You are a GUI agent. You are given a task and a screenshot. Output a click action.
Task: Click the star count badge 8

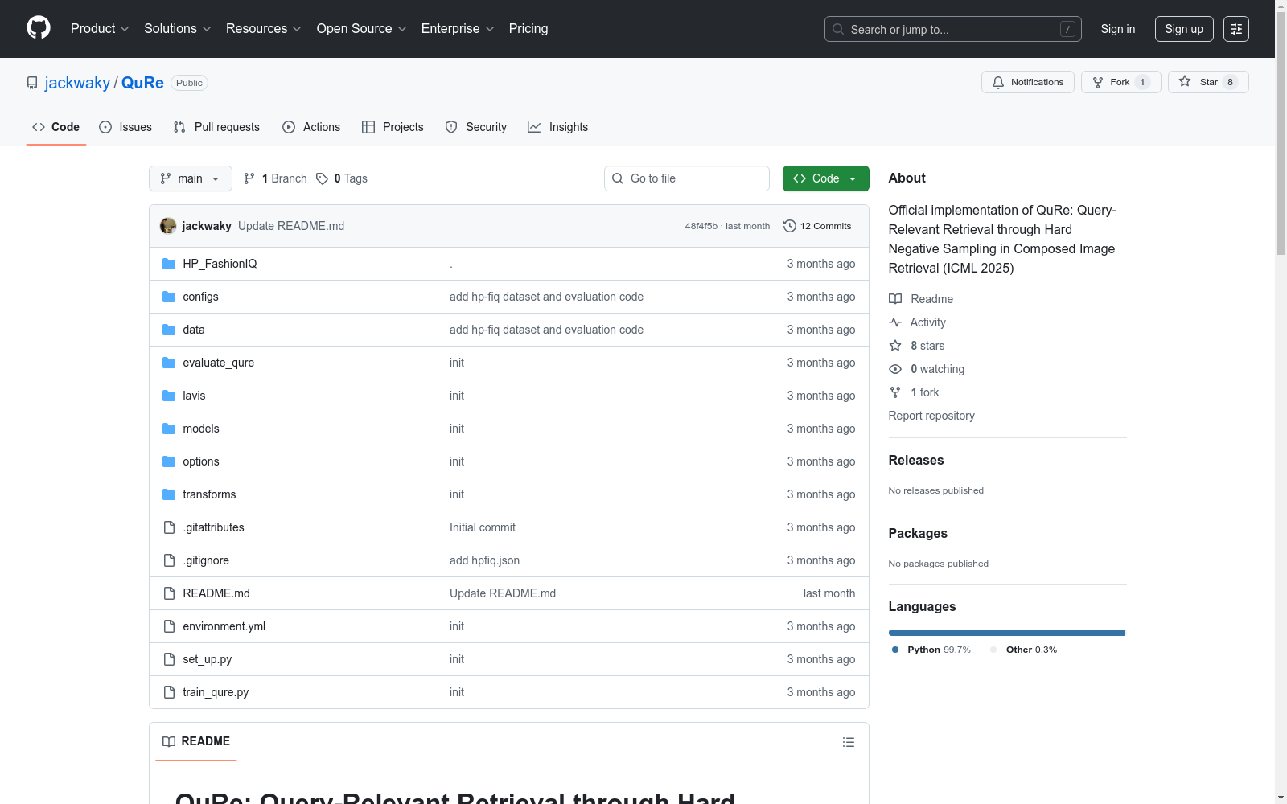pos(1230,82)
